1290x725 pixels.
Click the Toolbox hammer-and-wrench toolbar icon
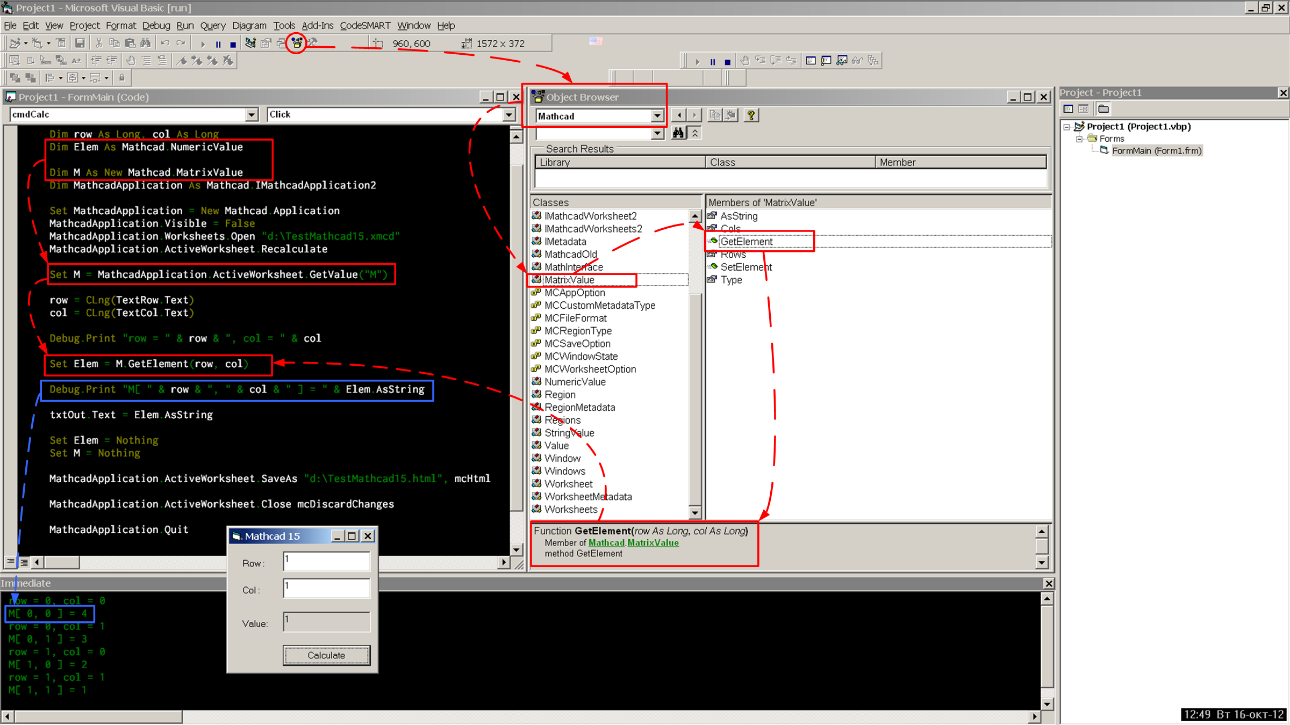tap(312, 43)
